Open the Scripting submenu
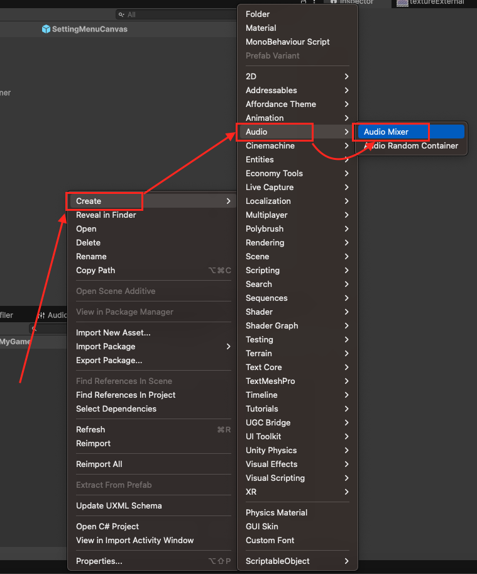Screen dimensions: 477x574 (297, 271)
